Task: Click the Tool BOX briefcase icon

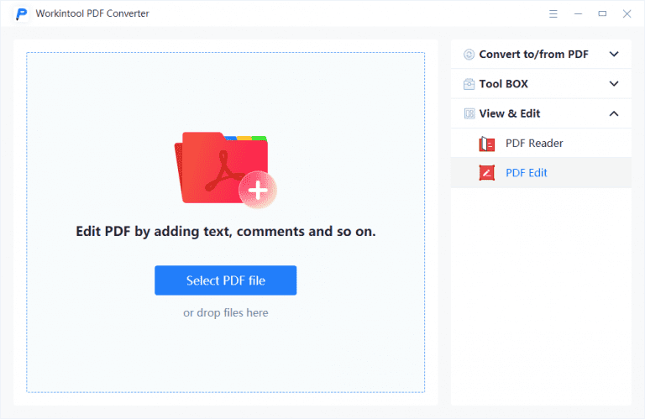Action: (469, 84)
